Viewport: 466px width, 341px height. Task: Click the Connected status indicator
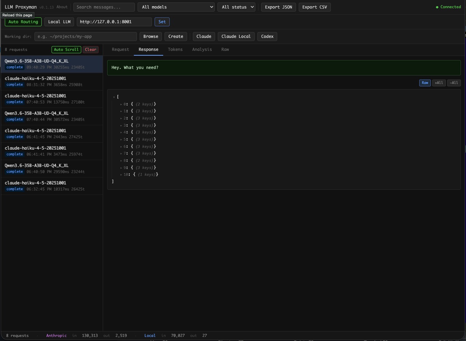tap(448, 7)
